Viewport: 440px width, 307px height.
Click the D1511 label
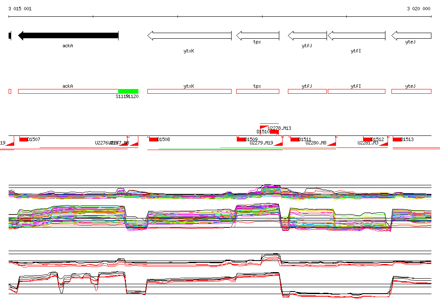(305, 139)
